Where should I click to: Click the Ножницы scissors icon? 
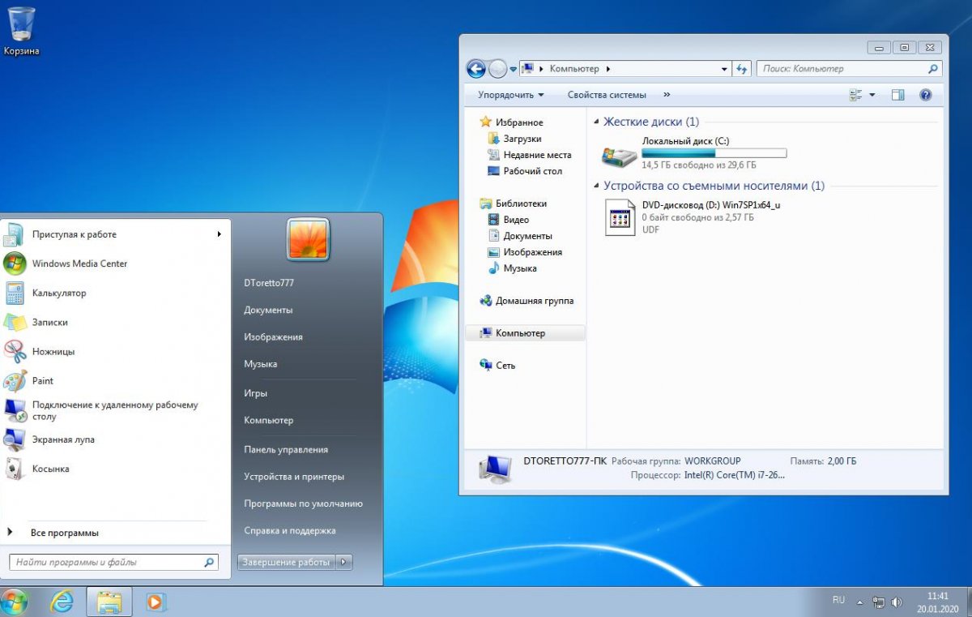(15, 352)
